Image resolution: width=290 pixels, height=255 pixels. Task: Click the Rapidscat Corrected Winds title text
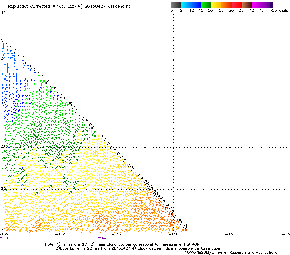tap(69, 7)
